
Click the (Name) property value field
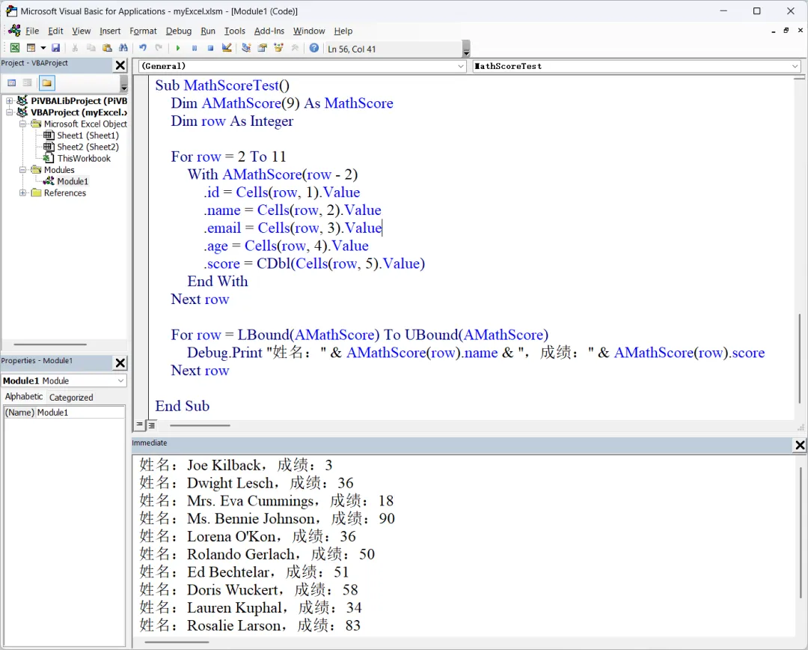pos(80,413)
